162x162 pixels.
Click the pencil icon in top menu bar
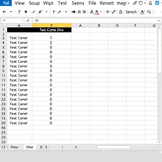pyautogui.click(x=135, y=3)
